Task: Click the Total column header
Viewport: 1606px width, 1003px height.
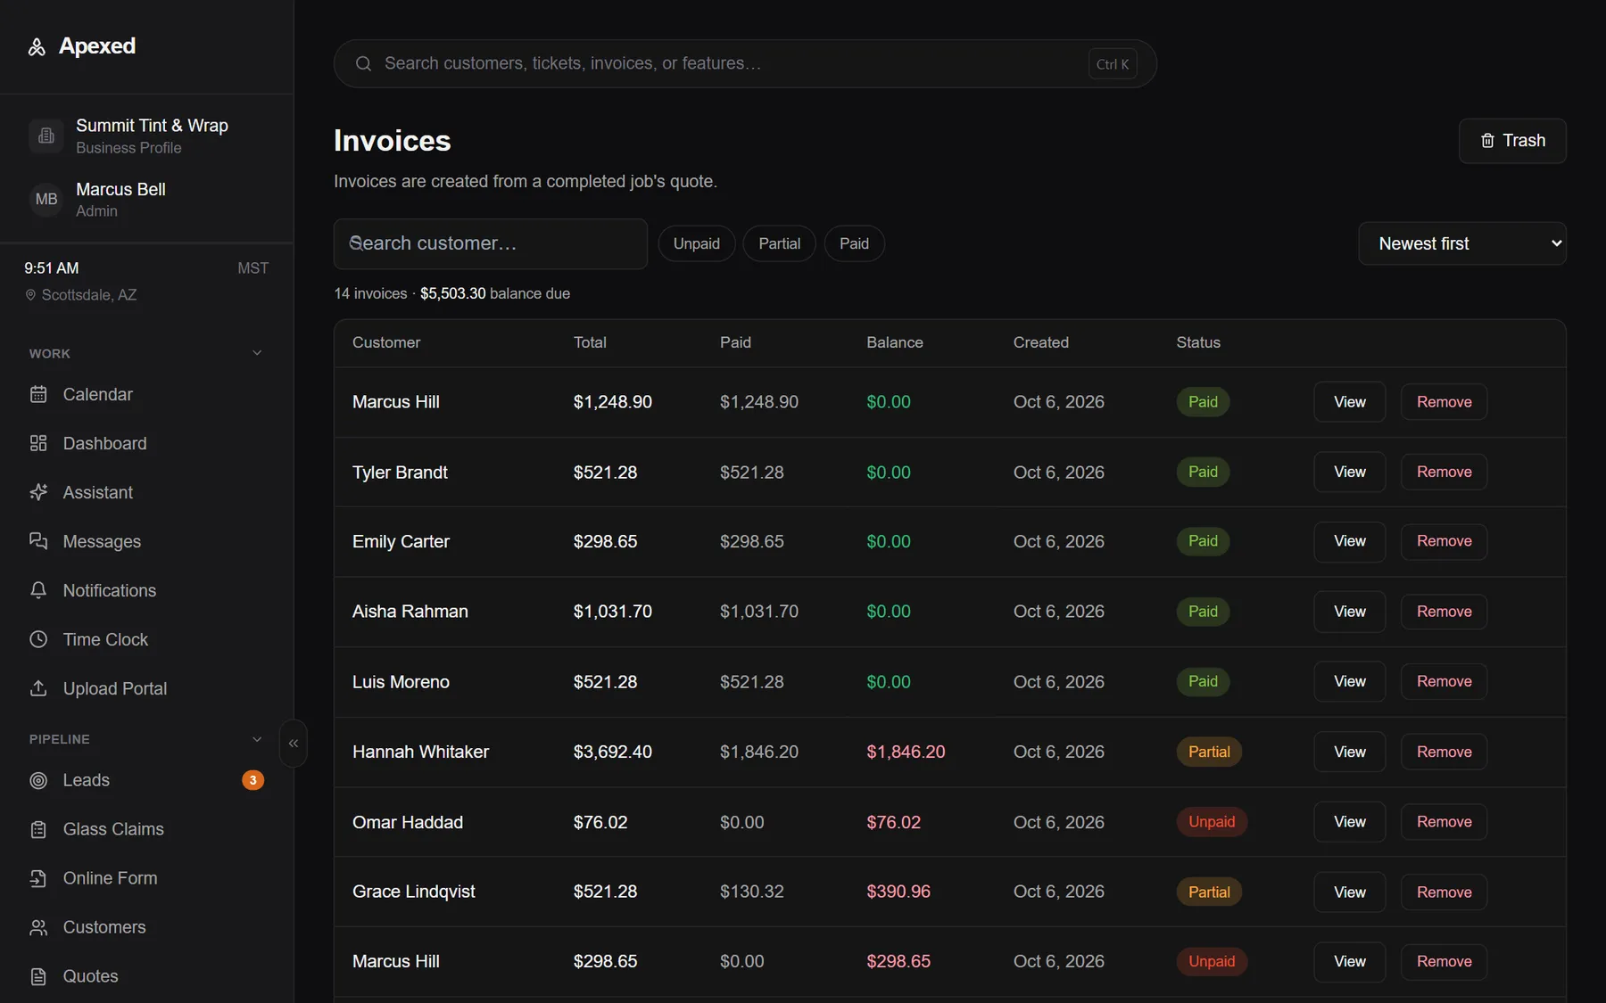Action: [x=590, y=342]
